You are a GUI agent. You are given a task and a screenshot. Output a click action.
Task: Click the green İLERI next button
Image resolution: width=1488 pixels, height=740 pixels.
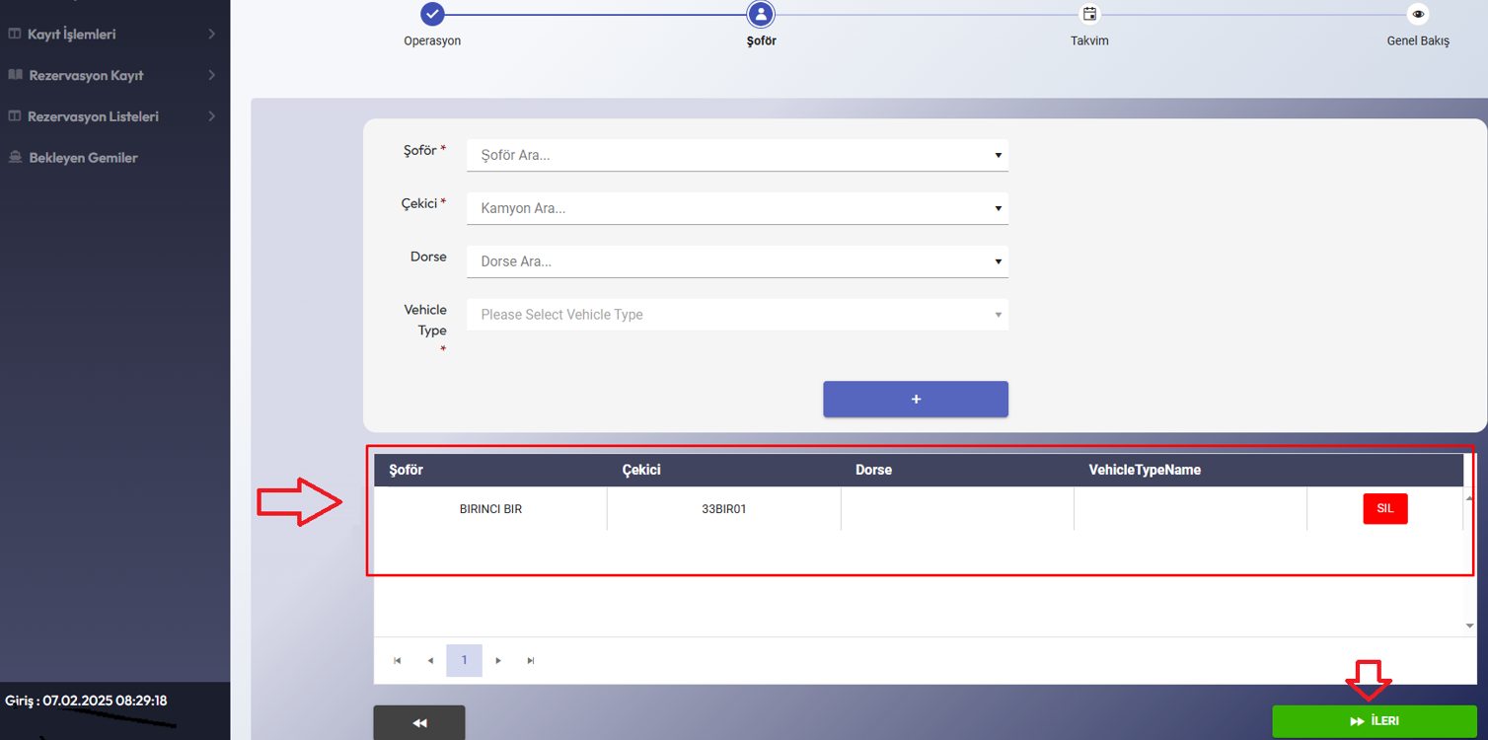[x=1374, y=721]
